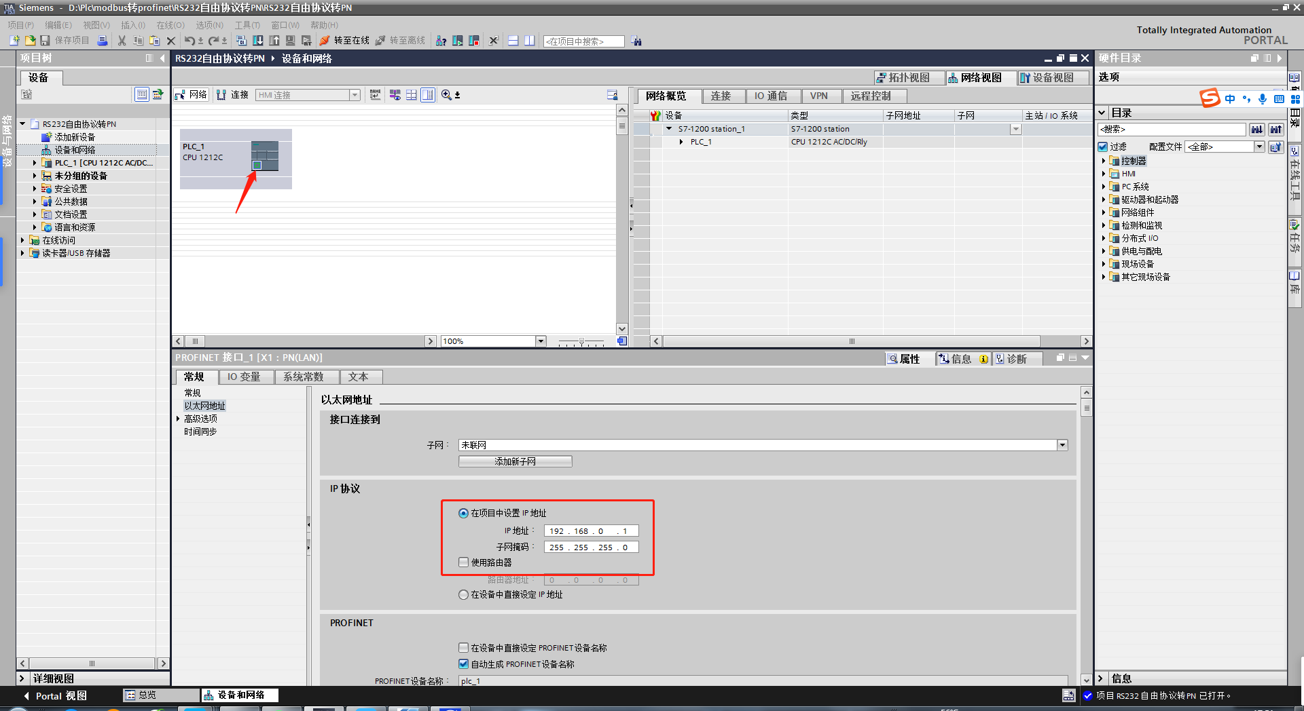
Task: Switch to the IO variables (IO 变量) tab
Action: pyautogui.click(x=244, y=377)
